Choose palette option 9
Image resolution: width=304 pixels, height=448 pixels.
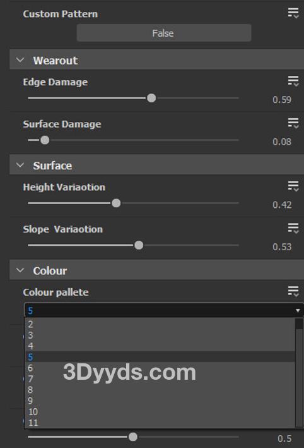click(x=160, y=401)
